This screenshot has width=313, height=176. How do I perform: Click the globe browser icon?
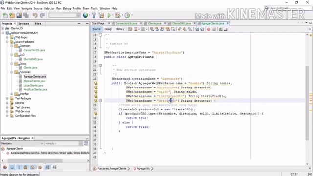click(85, 15)
